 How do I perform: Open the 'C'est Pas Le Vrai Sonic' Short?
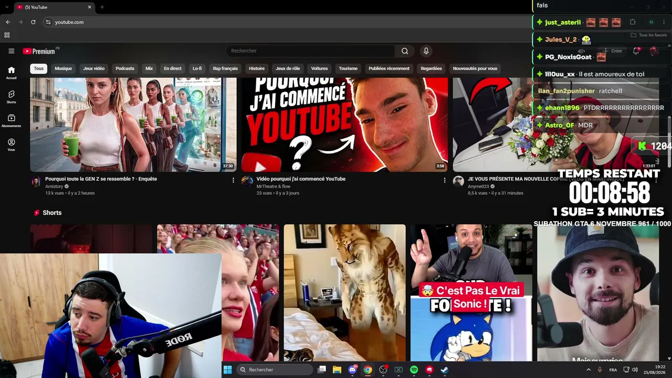[x=471, y=293]
